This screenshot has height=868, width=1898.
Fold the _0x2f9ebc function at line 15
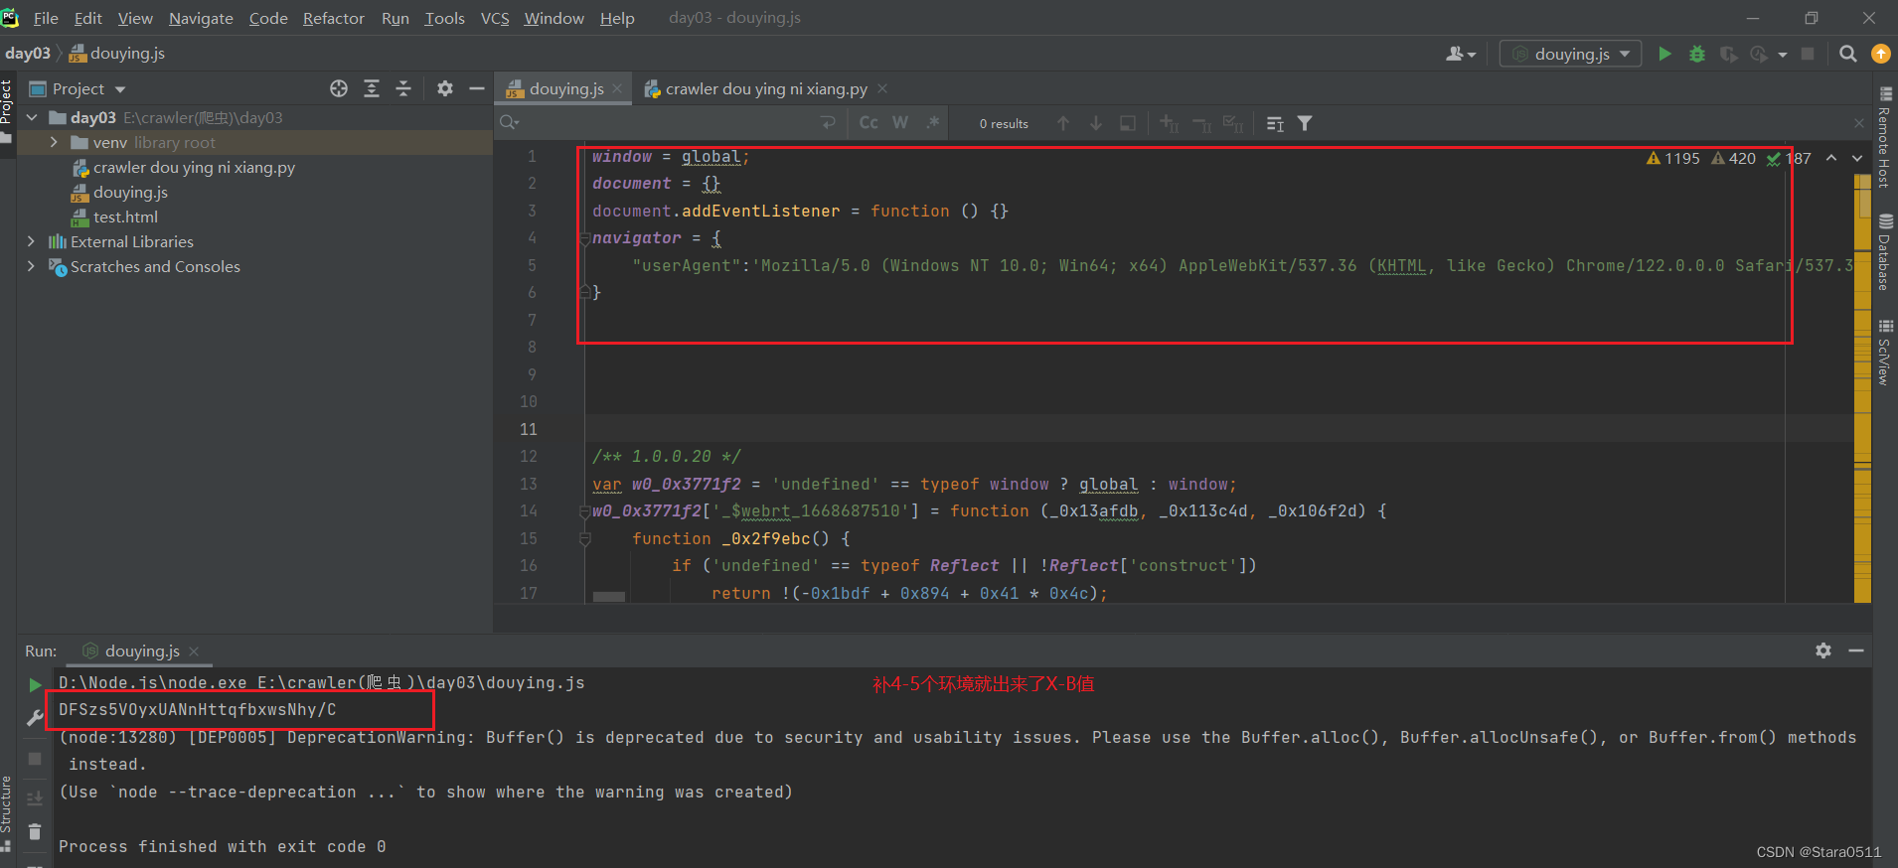(x=585, y=539)
